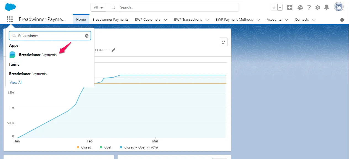This screenshot has width=349, height=159.
Task: Click the 1.5M axis value
Action: [11, 93]
